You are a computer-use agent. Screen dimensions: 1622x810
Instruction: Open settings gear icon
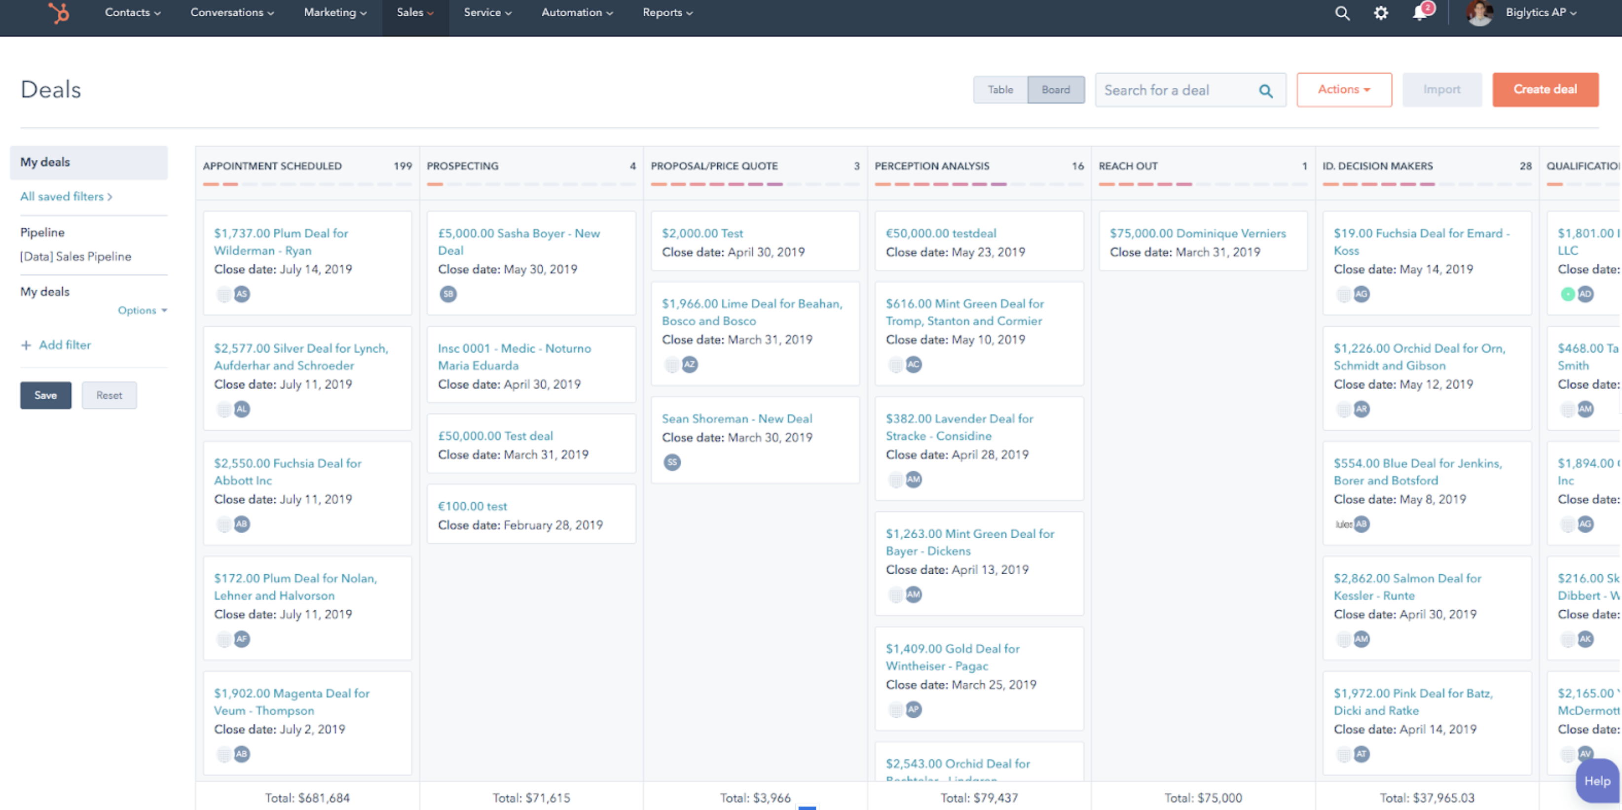pos(1380,13)
